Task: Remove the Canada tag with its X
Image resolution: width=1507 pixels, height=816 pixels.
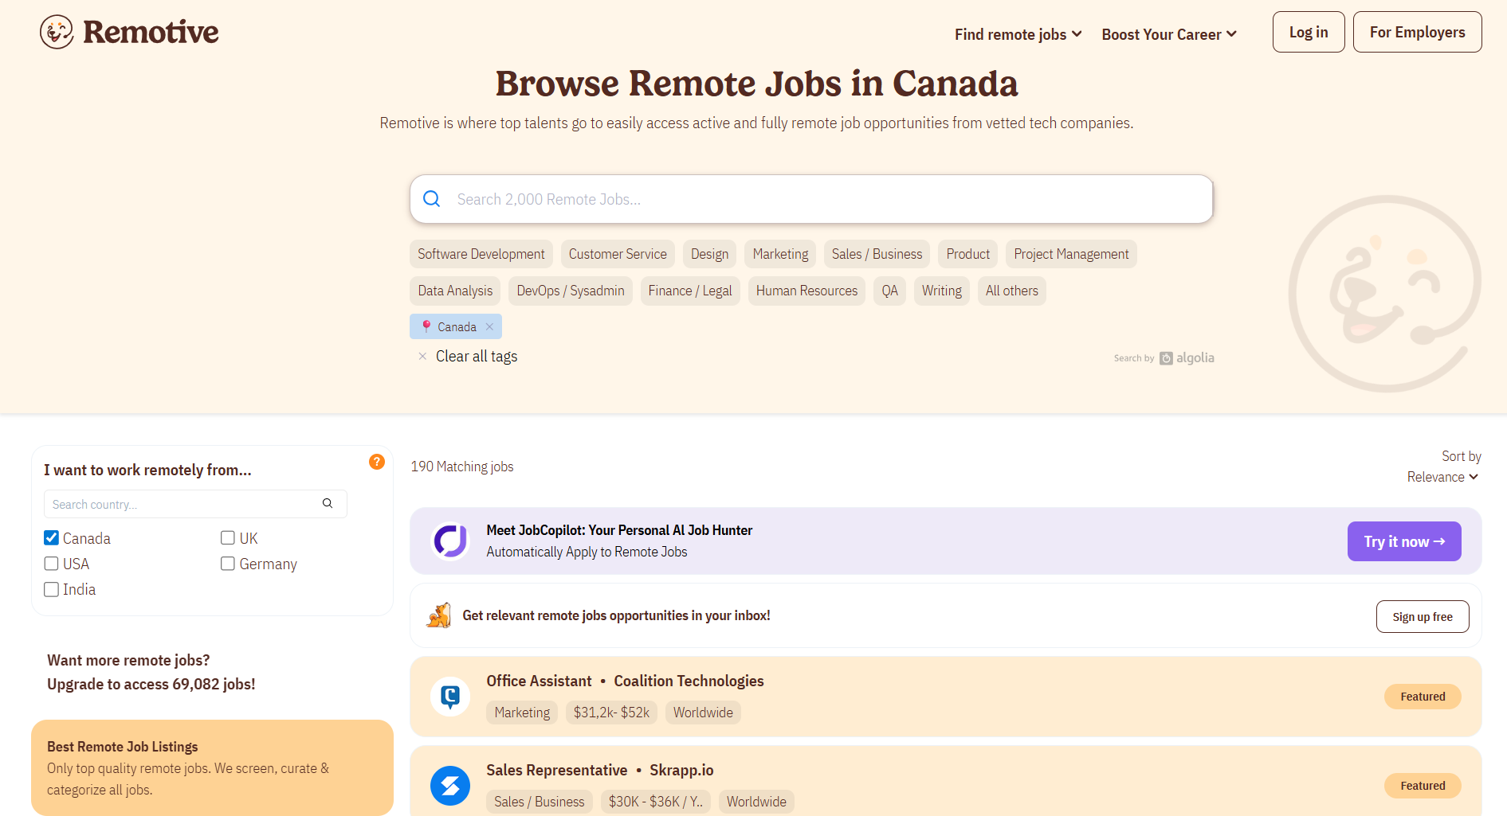Action: click(490, 326)
